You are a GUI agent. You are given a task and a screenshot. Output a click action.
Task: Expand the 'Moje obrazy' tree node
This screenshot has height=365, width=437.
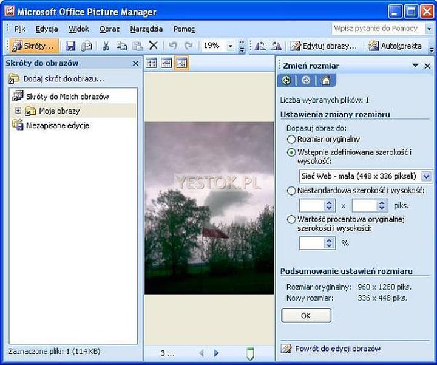18,111
